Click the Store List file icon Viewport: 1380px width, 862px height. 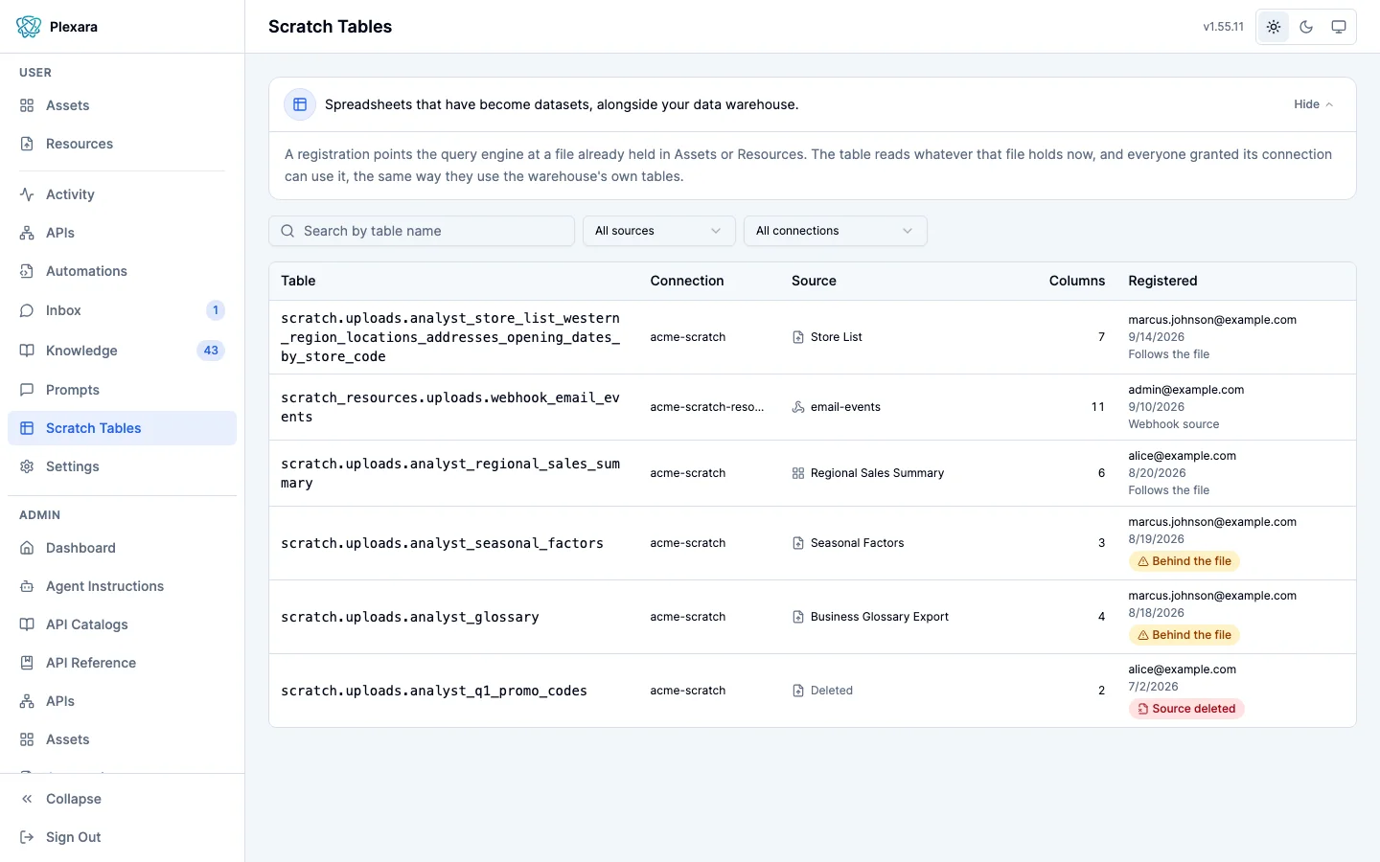point(798,337)
